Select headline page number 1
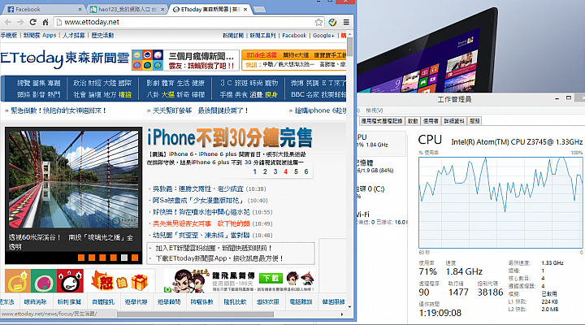585x325 pixels. point(255,171)
